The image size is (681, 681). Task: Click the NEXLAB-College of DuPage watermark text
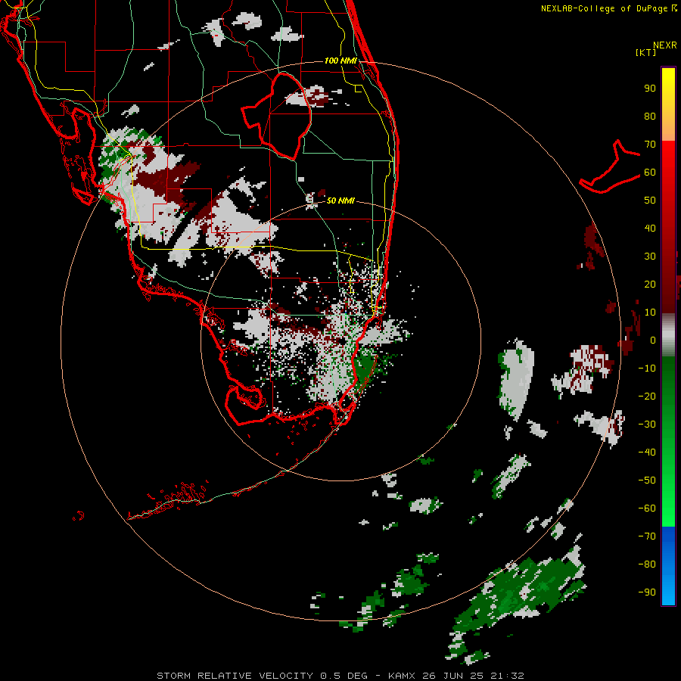click(x=608, y=8)
